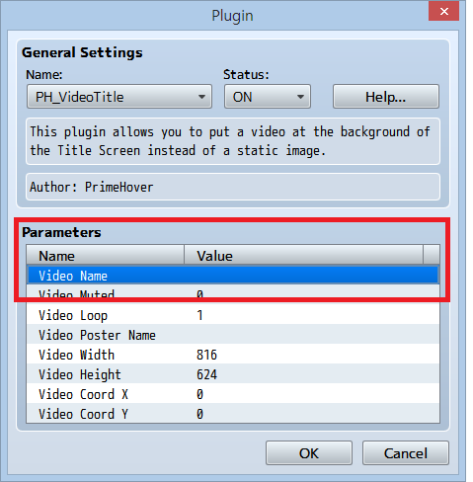Click the Value column header
The image size is (473, 482).
click(303, 255)
